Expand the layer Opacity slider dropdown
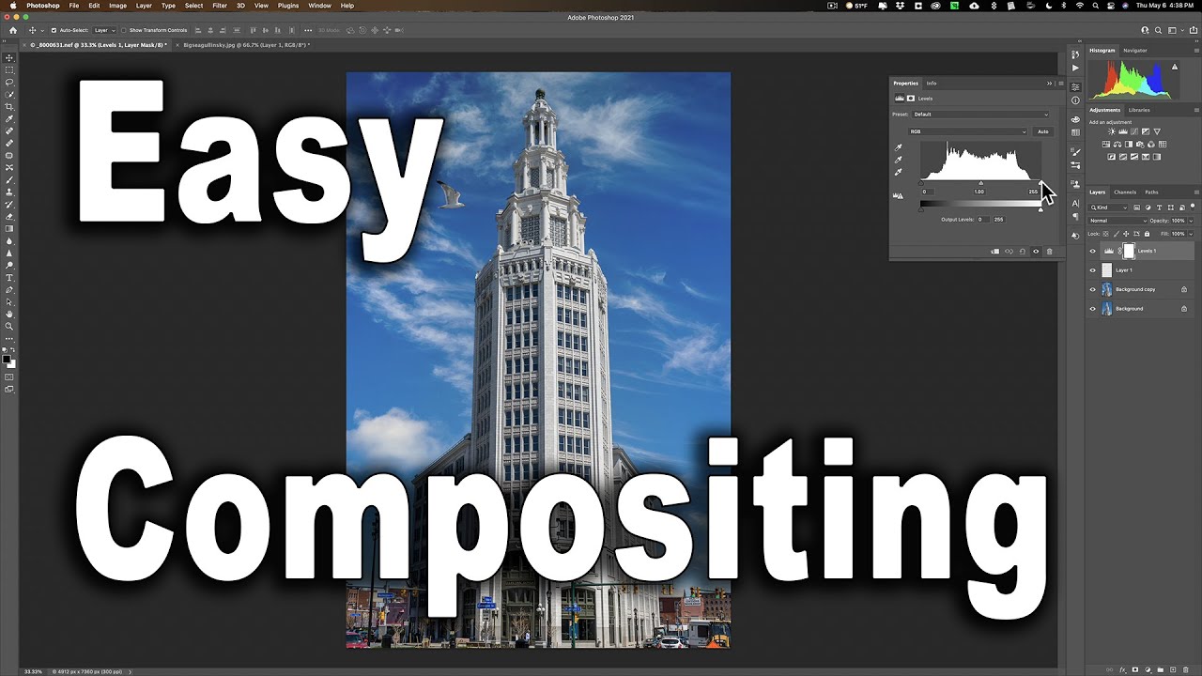 [1191, 221]
